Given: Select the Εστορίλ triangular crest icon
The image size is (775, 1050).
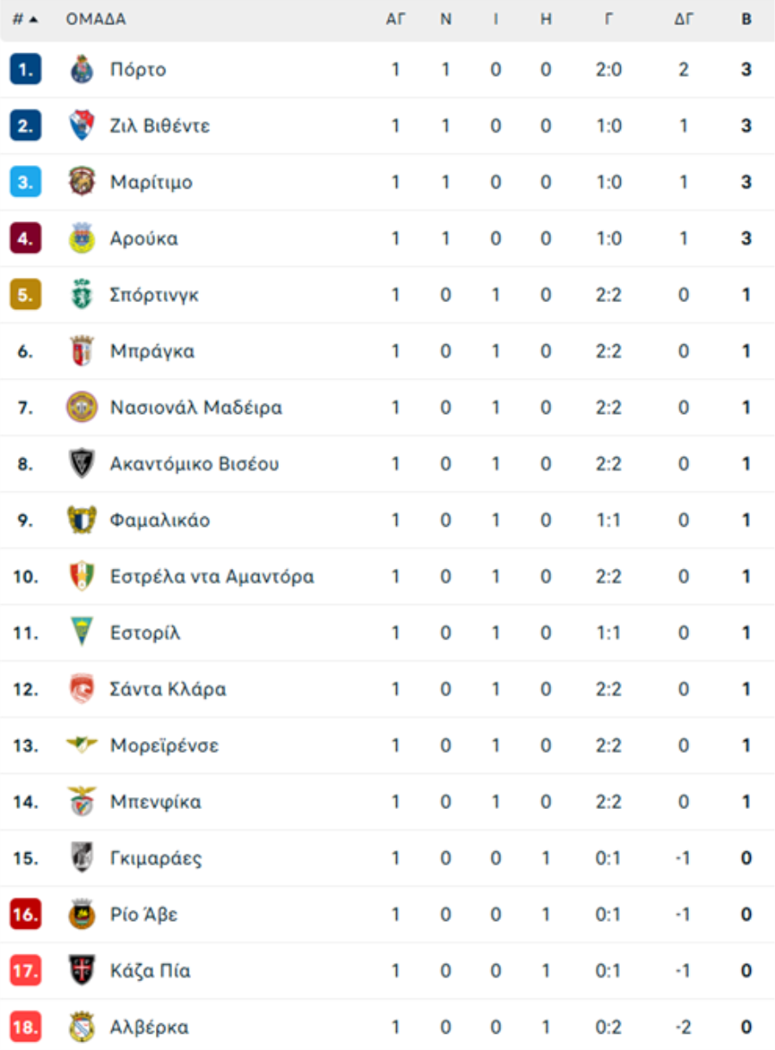Looking at the screenshot, I should click(x=82, y=633).
